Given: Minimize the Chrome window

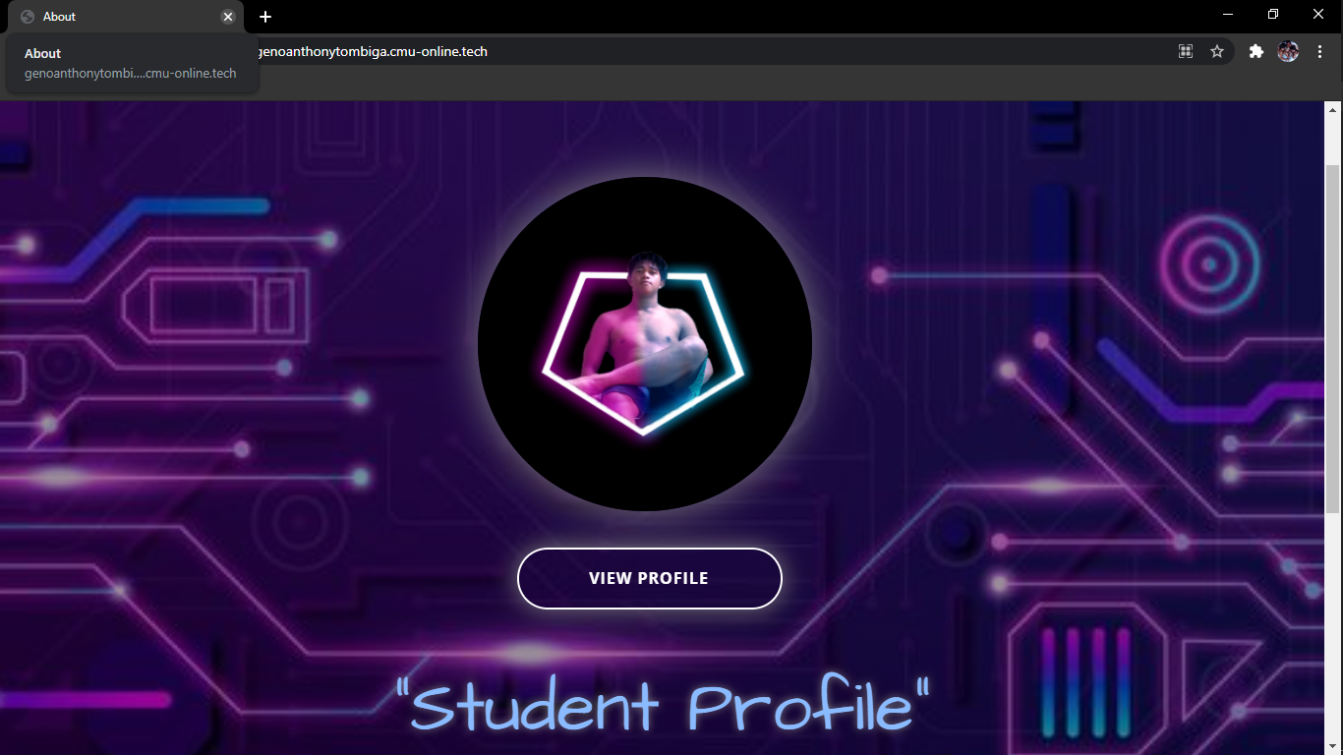Looking at the screenshot, I should coord(1228,15).
